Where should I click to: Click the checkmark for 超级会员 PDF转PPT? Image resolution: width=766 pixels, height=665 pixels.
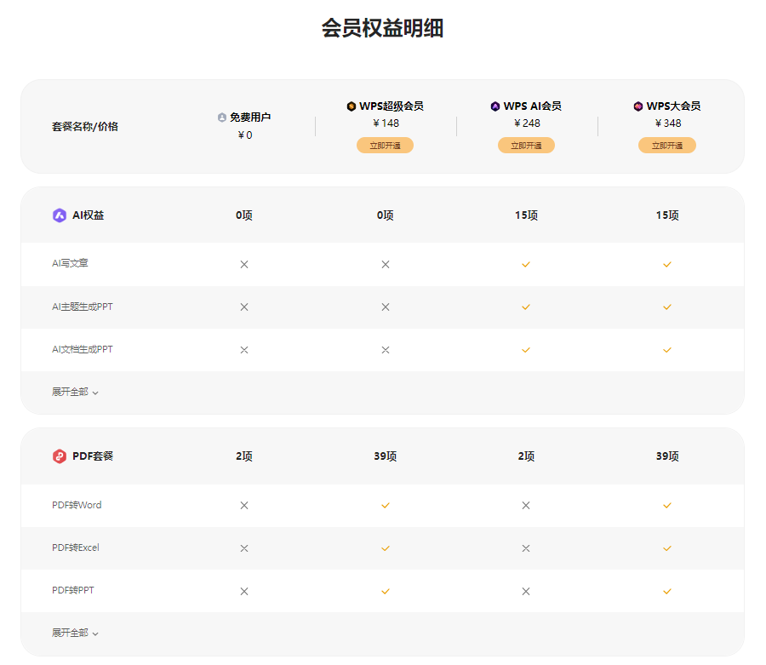coord(386,591)
